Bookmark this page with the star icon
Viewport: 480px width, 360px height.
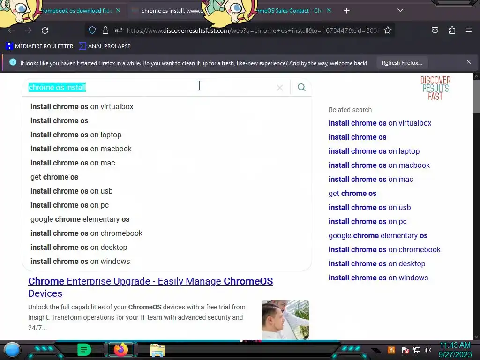(x=388, y=30)
